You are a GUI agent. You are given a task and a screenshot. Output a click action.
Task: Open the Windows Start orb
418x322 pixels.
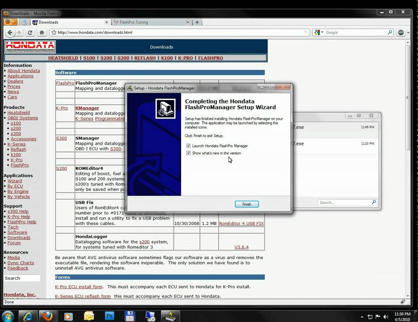(x=8, y=316)
